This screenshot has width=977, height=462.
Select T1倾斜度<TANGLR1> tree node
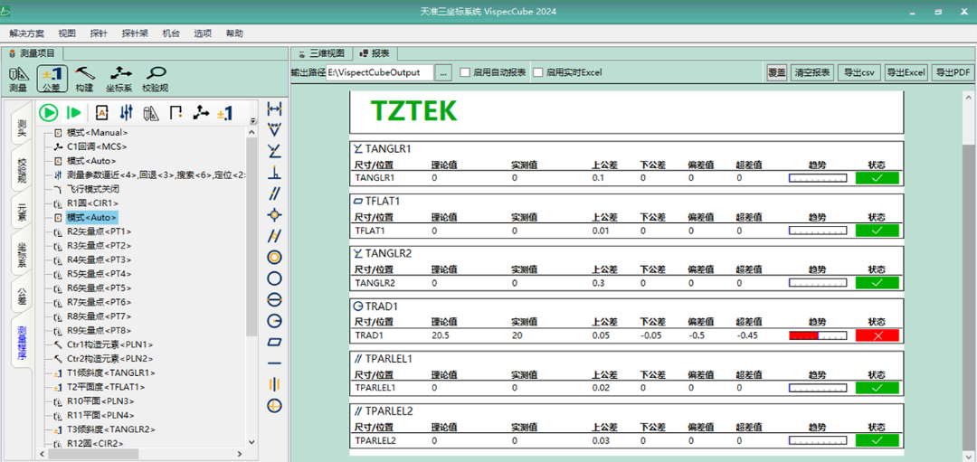pos(110,372)
